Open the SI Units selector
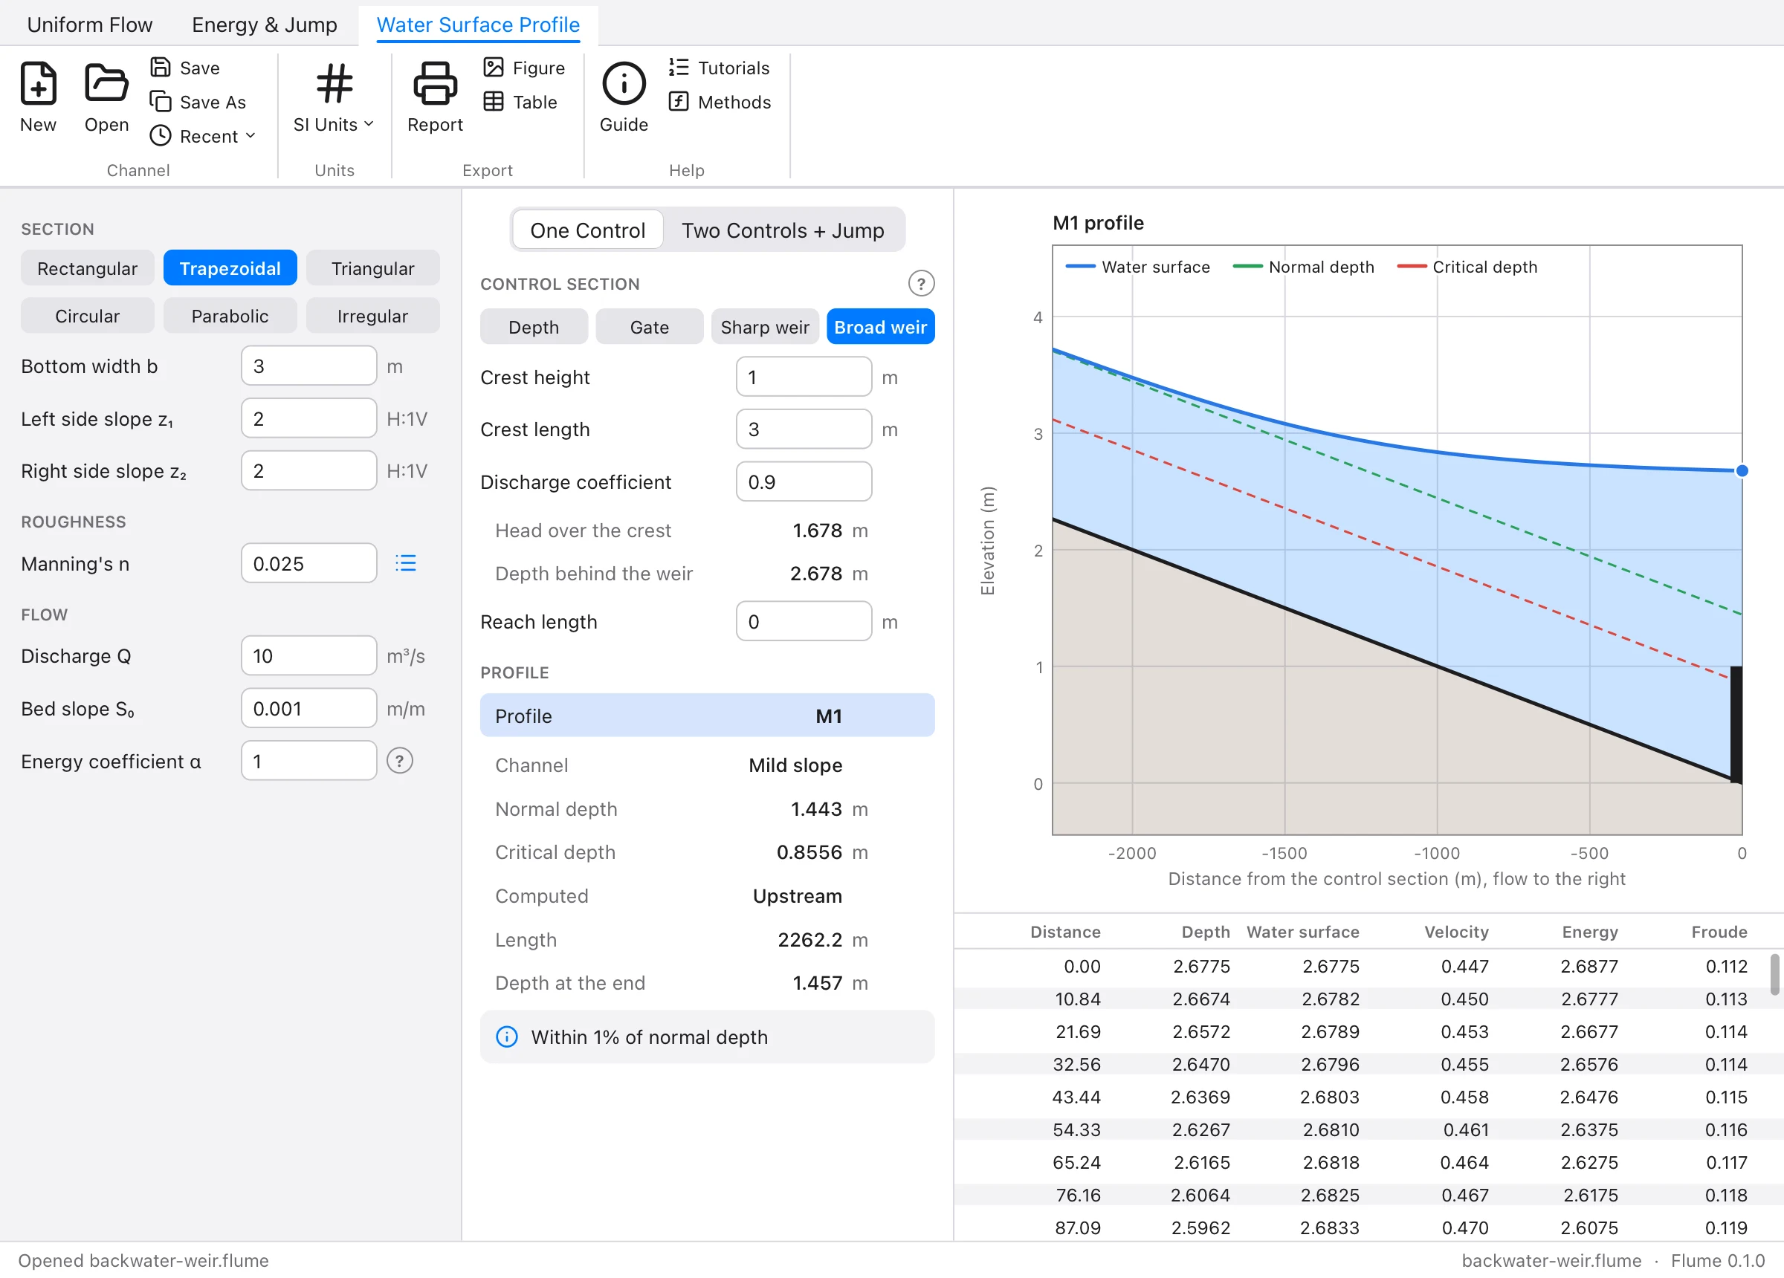Viewport: 1784px width, 1278px height. click(334, 97)
